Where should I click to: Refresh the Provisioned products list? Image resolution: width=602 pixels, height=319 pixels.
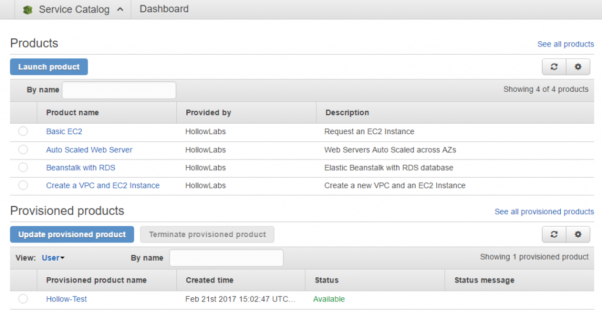[x=554, y=235]
